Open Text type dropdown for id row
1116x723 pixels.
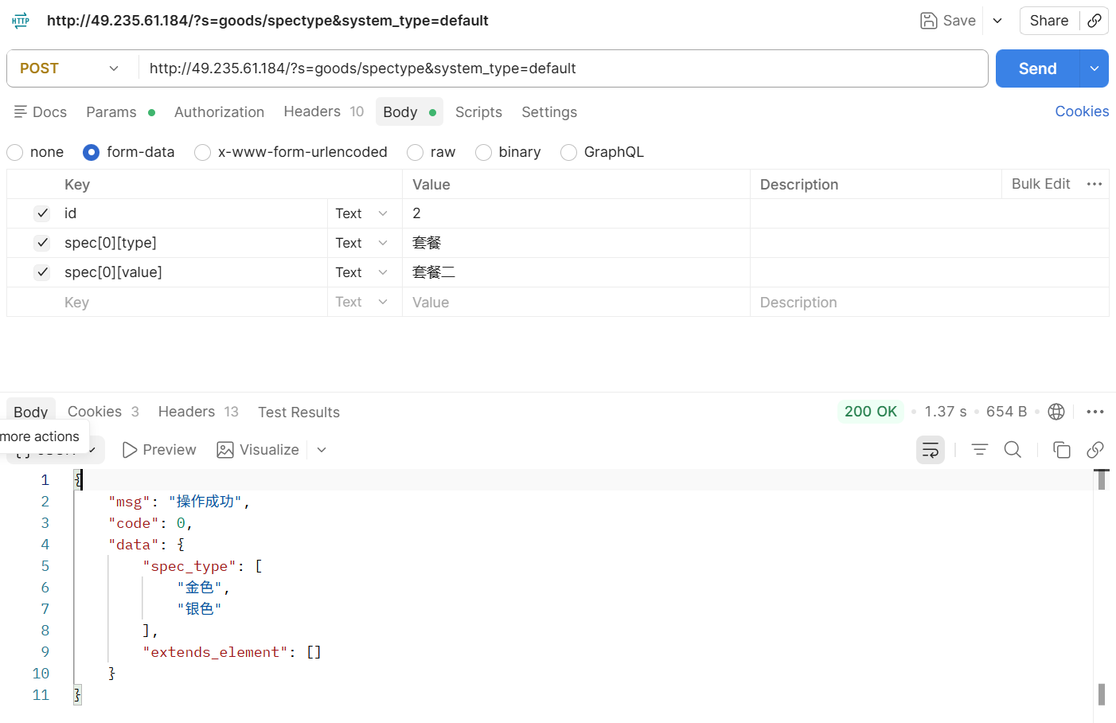point(362,213)
